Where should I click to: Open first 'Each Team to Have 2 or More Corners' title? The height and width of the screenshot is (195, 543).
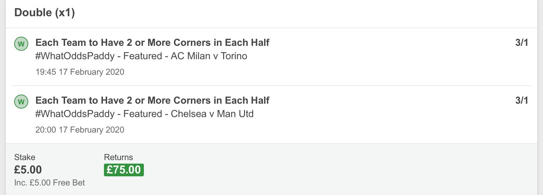coord(152,43)
